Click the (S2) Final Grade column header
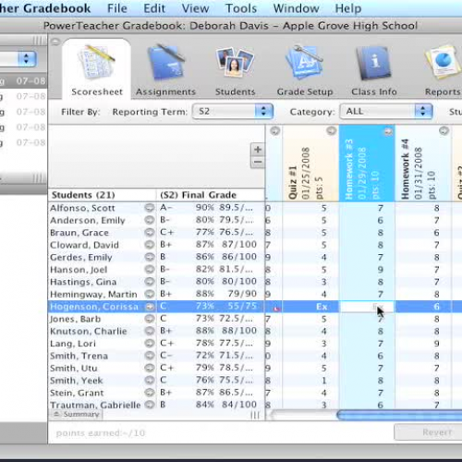The image size is (462, 462). click(x=211, y=195)
